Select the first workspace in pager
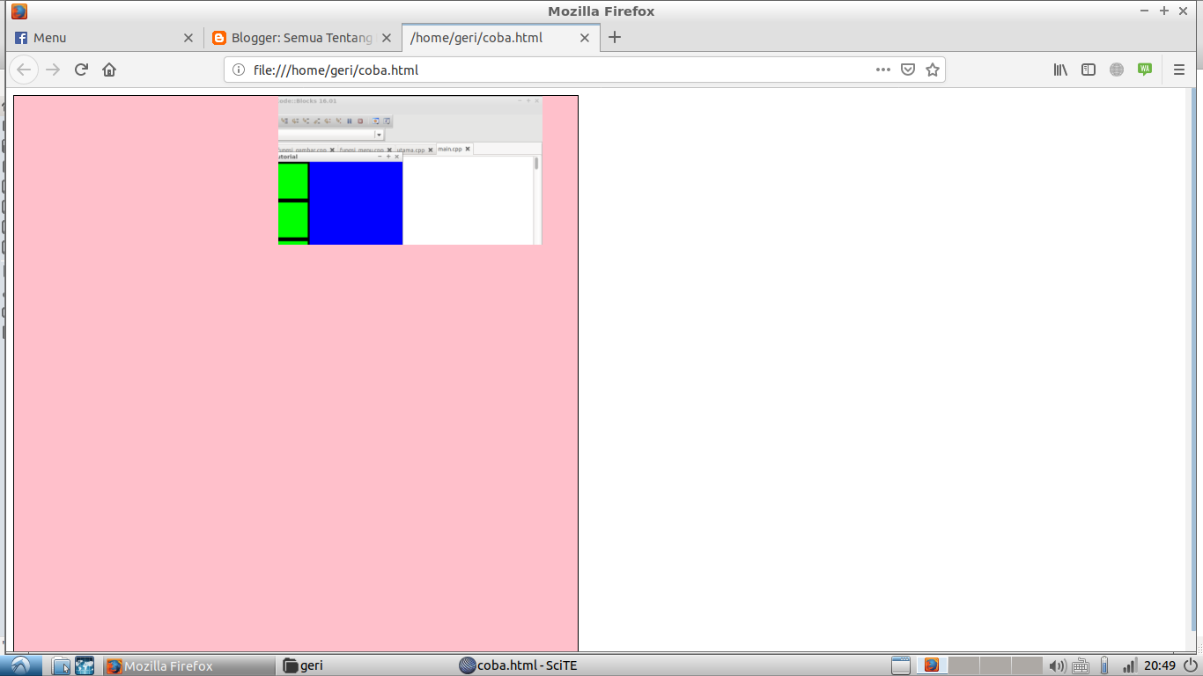The height and width of the screenshot is (676, 1203). coord(932,665)
